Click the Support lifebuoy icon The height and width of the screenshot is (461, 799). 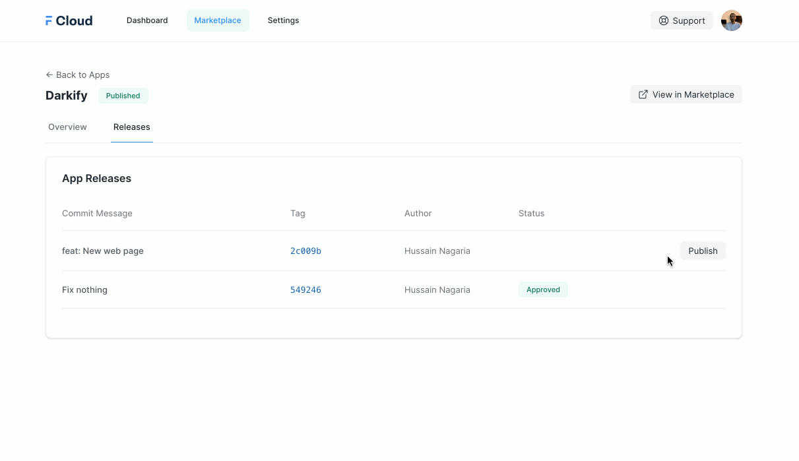tap(664, 20)
